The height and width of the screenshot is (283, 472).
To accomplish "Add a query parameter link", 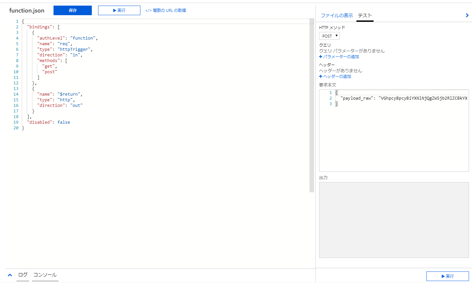I will pyautogui.click(x=339, y=57).
